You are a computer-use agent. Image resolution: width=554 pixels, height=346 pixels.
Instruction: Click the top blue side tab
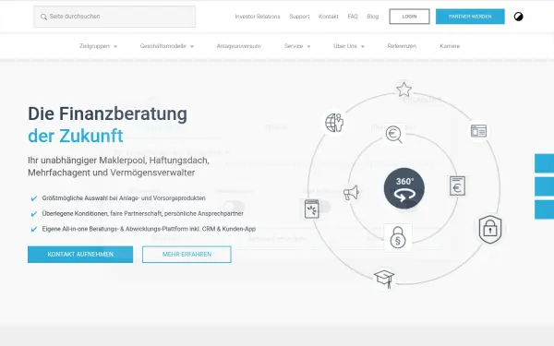coord(545,163)
